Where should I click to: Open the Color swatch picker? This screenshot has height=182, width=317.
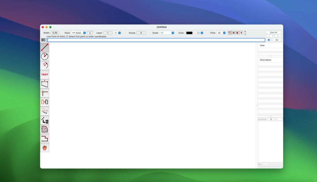point(189,32)
